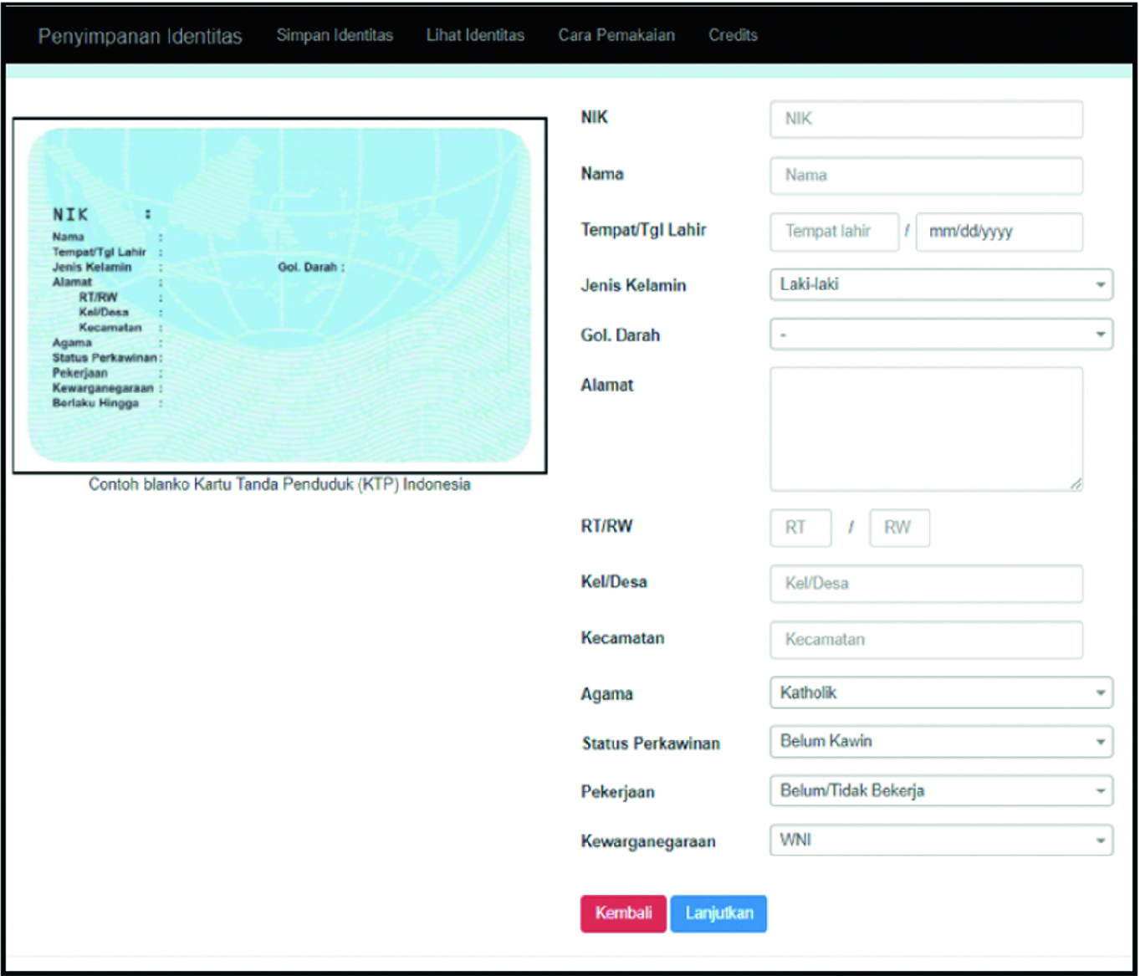Expand the Agama dropdown showing Katholik

pyautogui.click(x=941, y=692)
